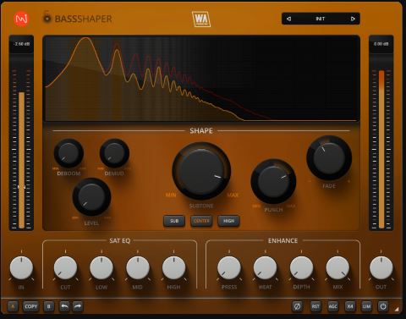Select the SUB subtone mode
The height and width of the screenshot is (319, 406).
click(174, 221)
